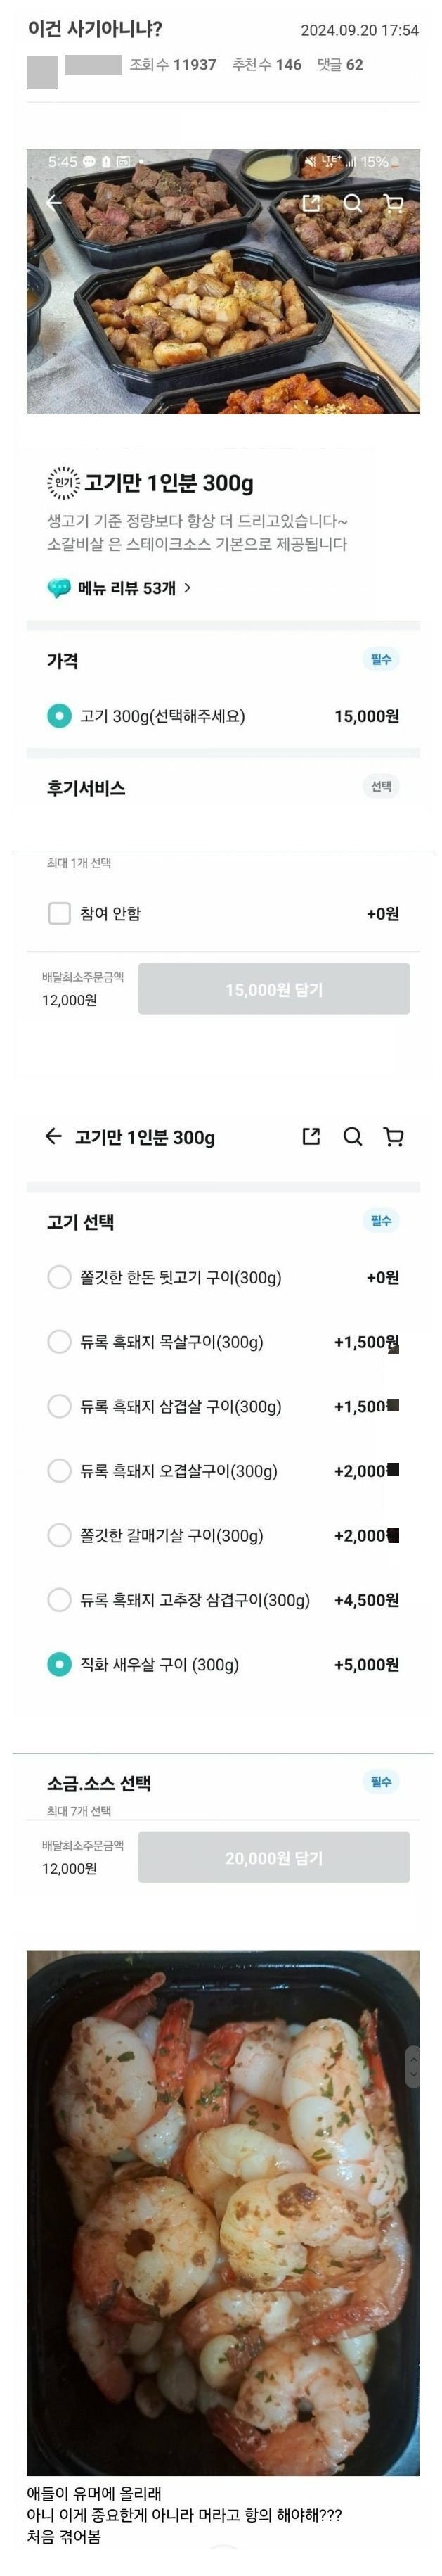Tap the back arrow over food photo
Viewport: 442px width, 2576px height.
point(54,203)
